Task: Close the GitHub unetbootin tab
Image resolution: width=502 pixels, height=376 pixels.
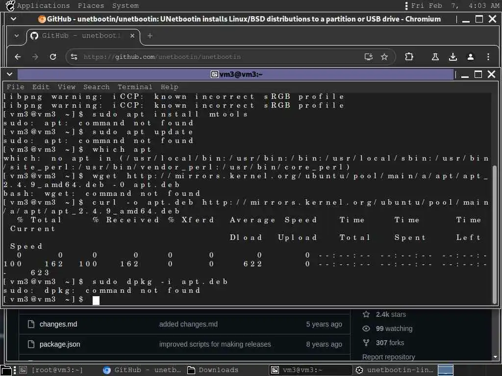Action: [x=132, y=36]
